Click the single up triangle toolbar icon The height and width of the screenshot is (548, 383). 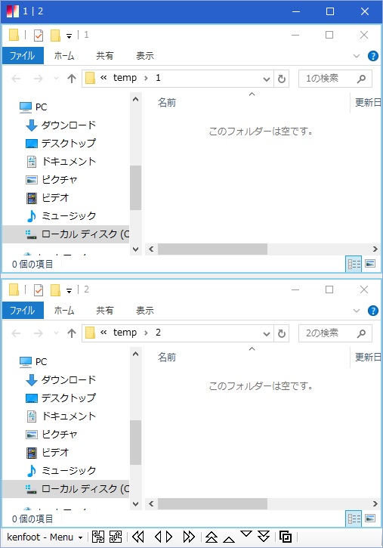229,539
